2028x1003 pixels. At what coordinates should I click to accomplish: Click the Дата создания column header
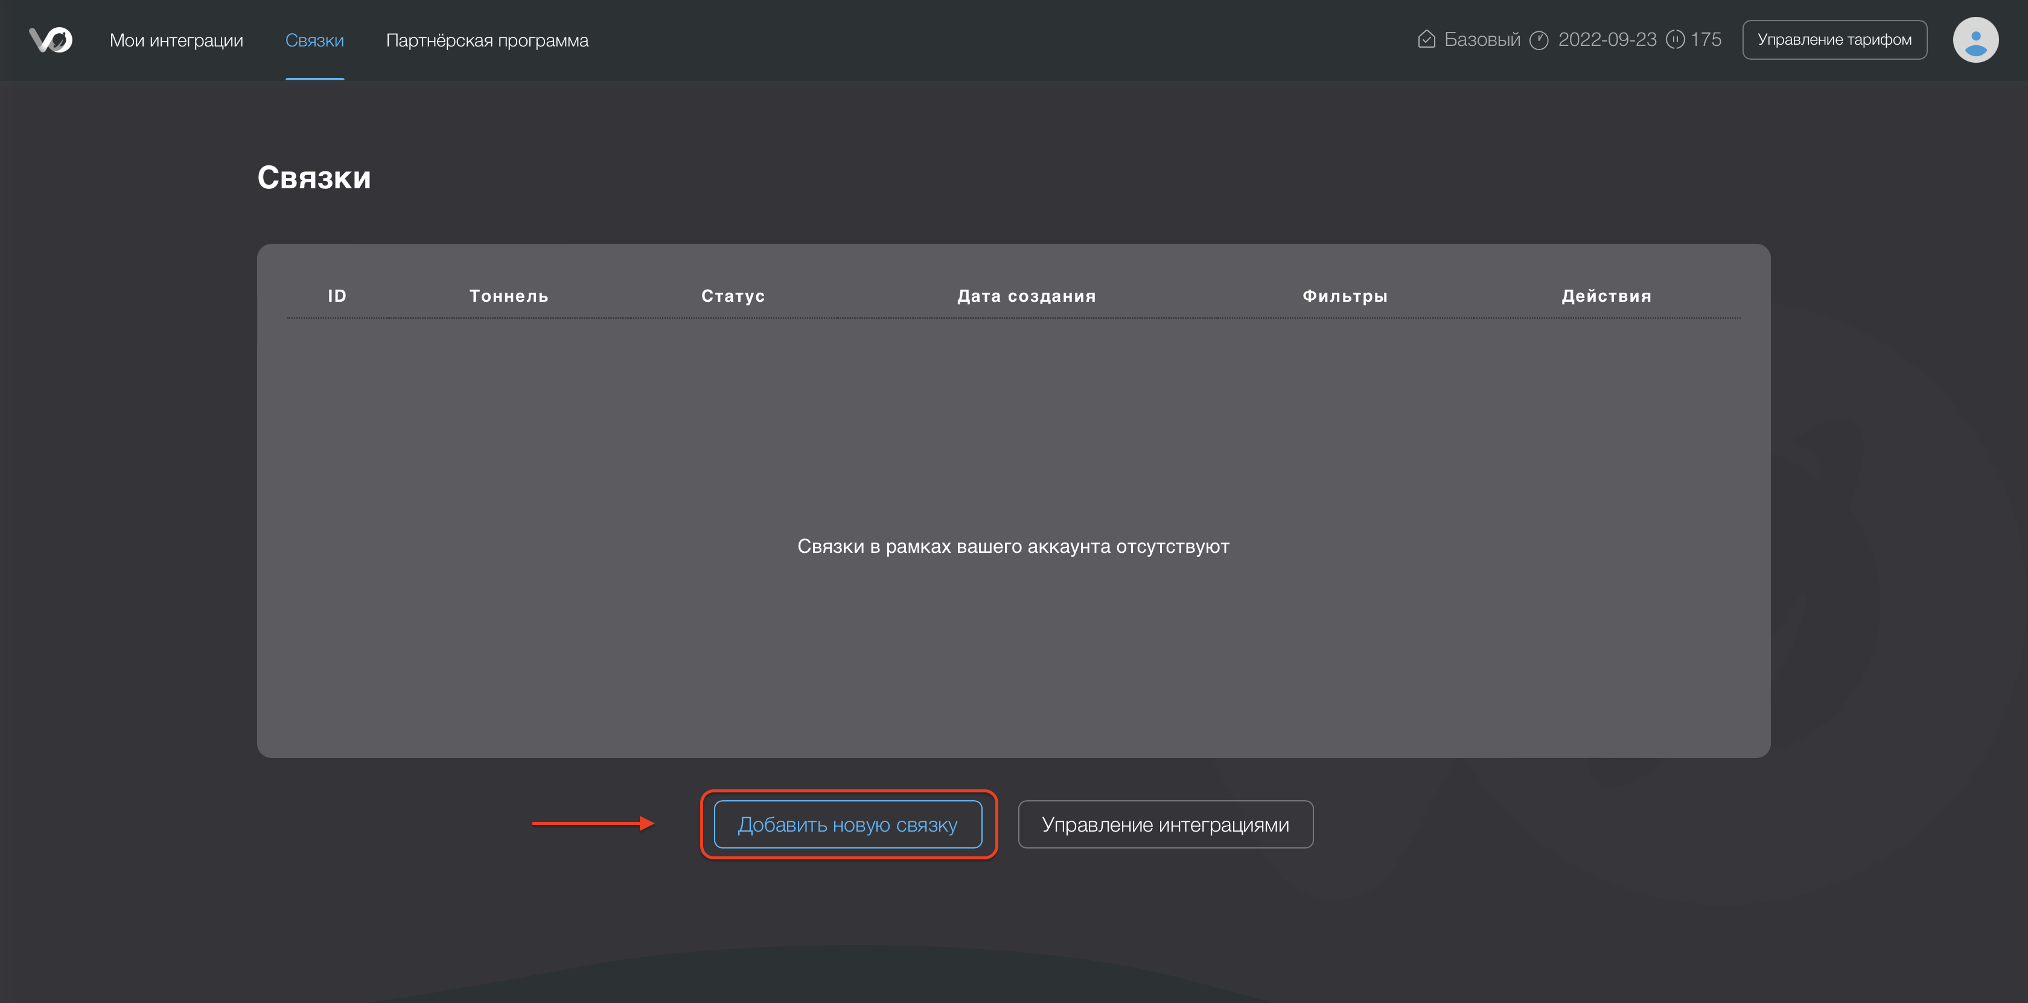tap(1026, 296)
